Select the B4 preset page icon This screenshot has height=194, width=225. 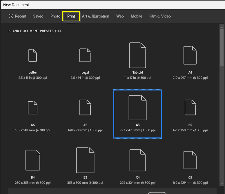(x=33, y=160)
